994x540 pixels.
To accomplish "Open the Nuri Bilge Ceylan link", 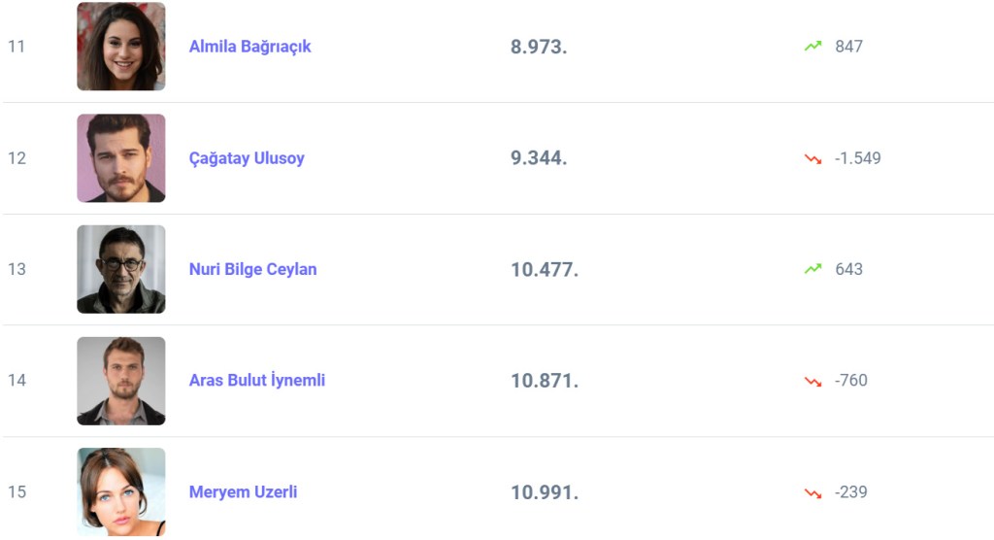I will pos(252,269).
